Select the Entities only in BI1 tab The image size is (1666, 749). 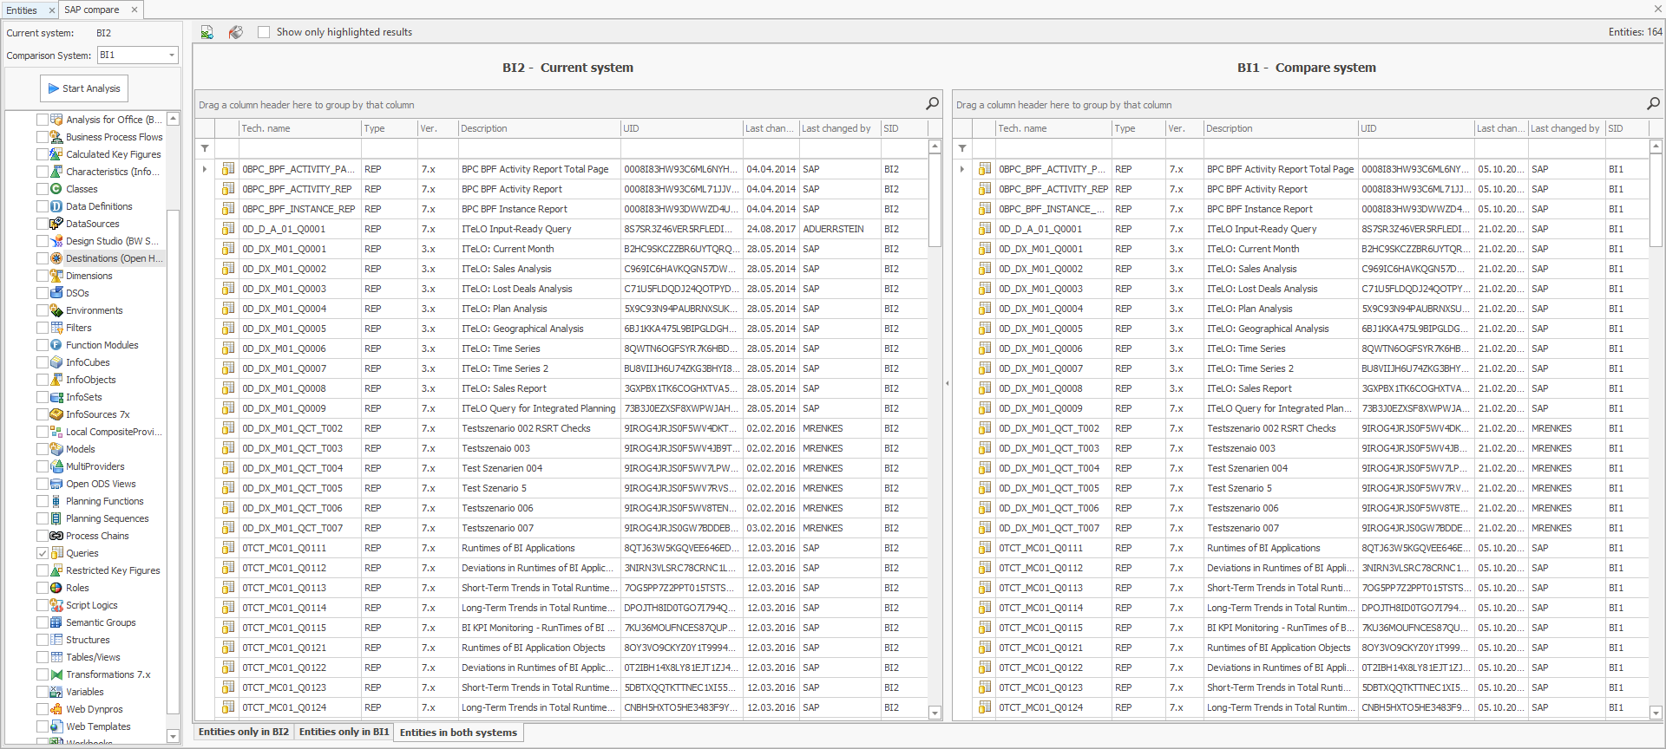tap(344, 732)
